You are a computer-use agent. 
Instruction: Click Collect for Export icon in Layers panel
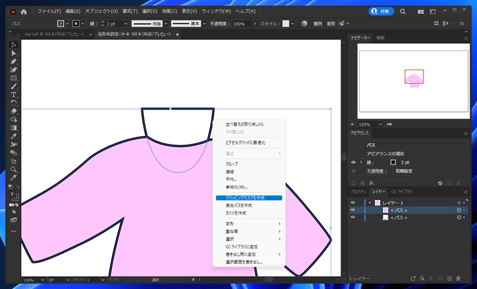tap(413, 278)
